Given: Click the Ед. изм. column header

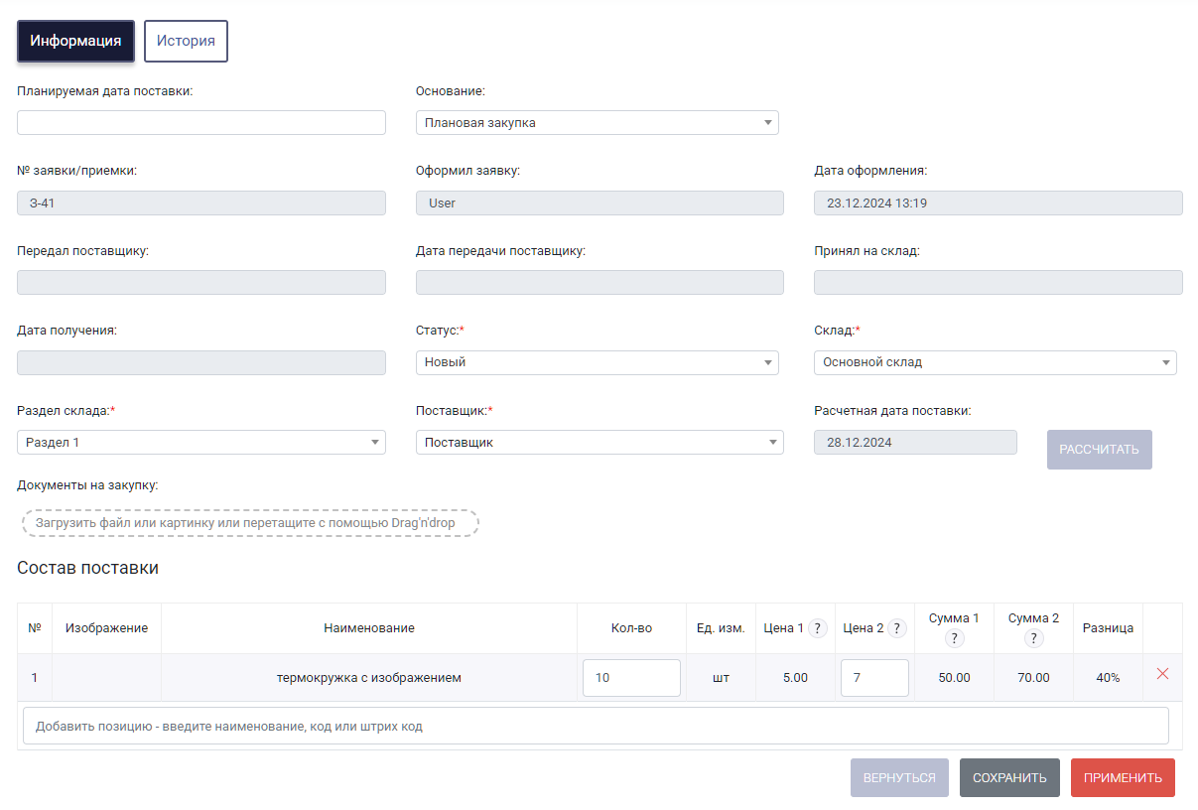Looking at the screenshot, I should click(721, 628).
